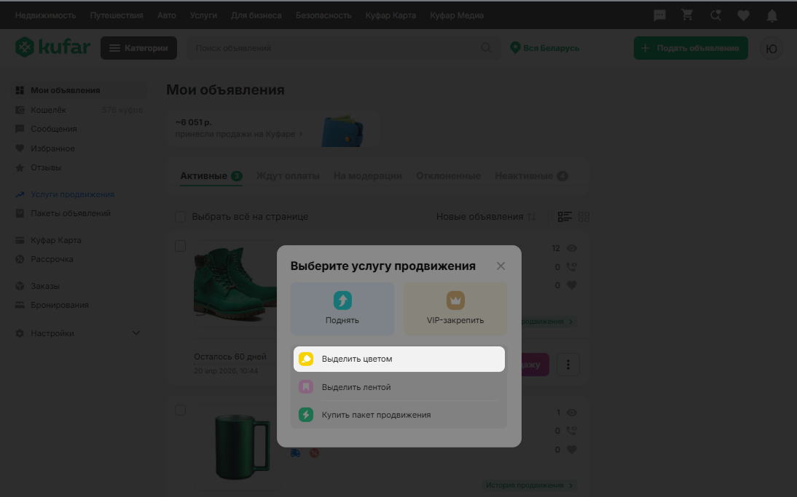Click delivery truck icon on mug ad
This screenshot has height=497, width=797.
tap(295, 453)
